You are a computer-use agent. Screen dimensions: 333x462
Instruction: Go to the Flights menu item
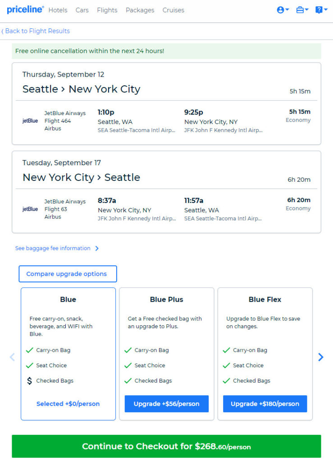click(107, 10)
